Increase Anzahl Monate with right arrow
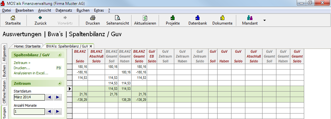331x119 pixels. 58,112
